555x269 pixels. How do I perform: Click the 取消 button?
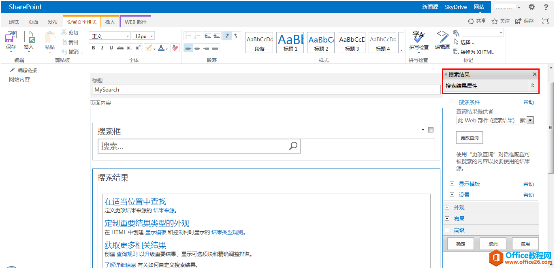(x=493, y=244)
